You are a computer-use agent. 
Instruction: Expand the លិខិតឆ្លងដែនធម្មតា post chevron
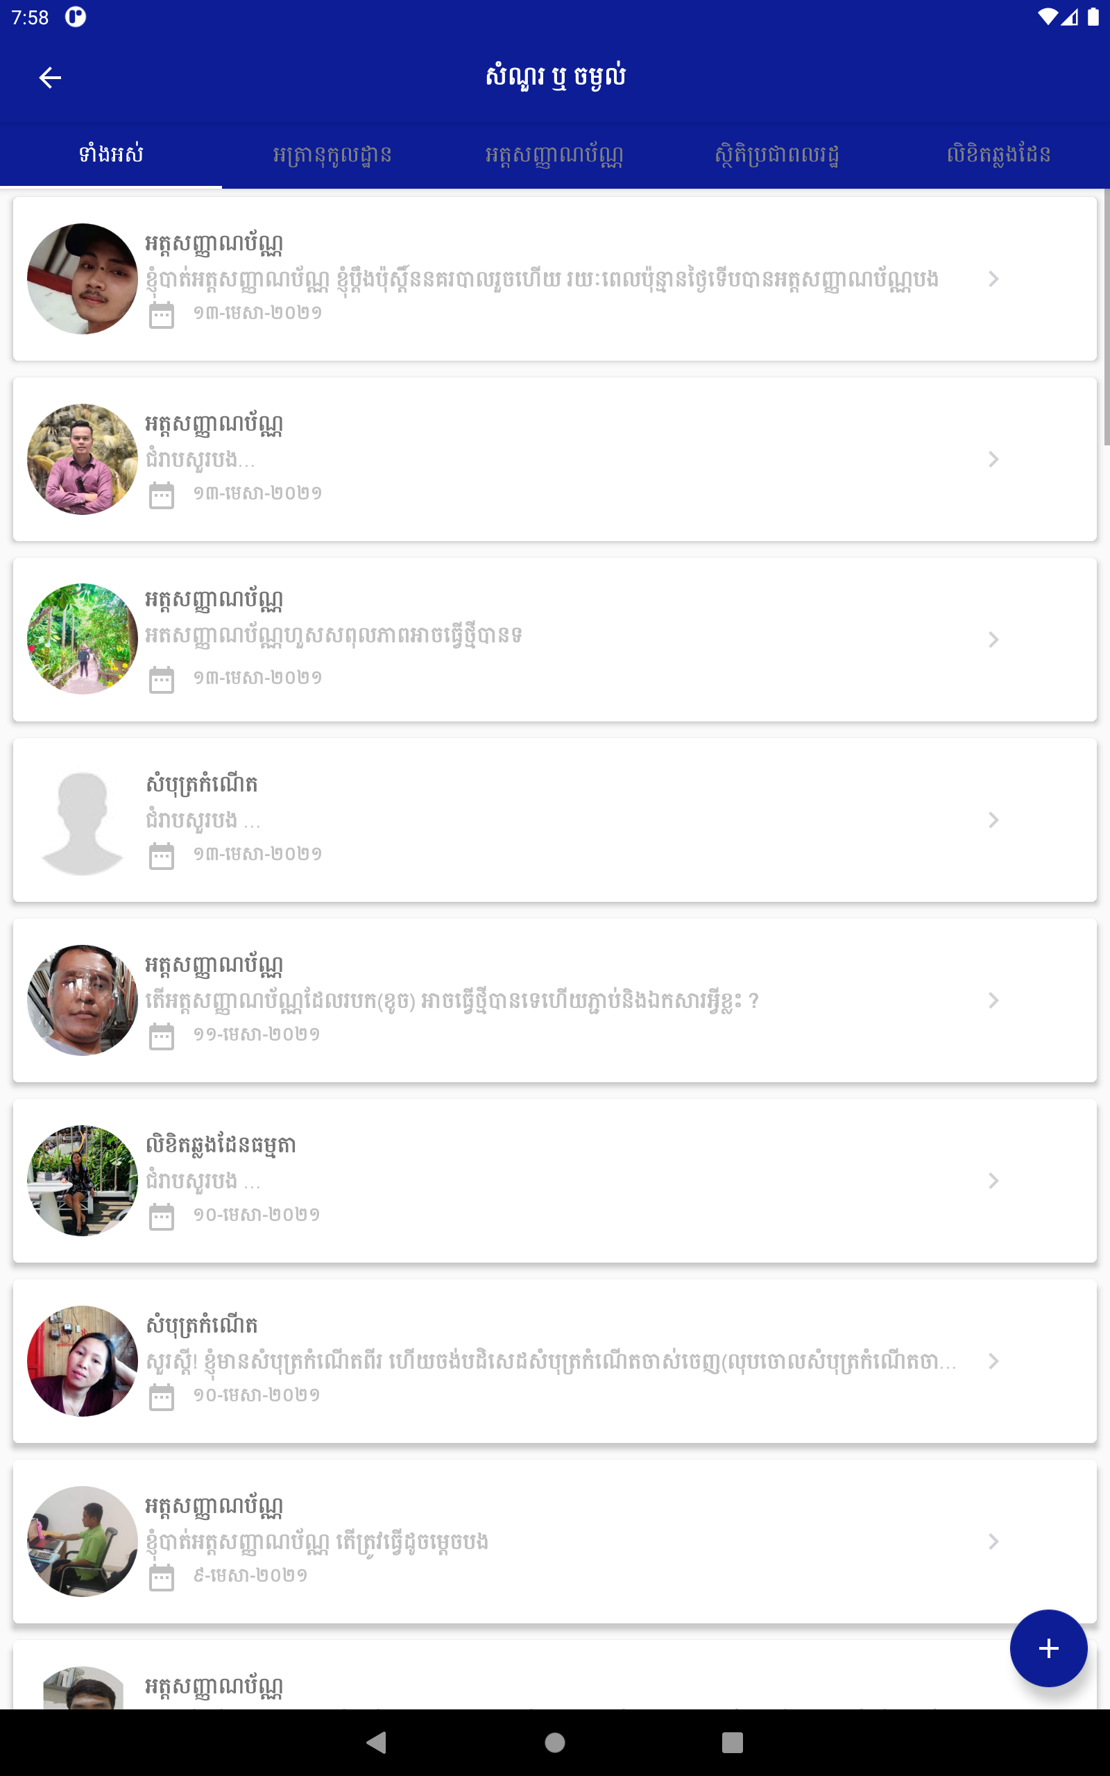[993, 1181]
